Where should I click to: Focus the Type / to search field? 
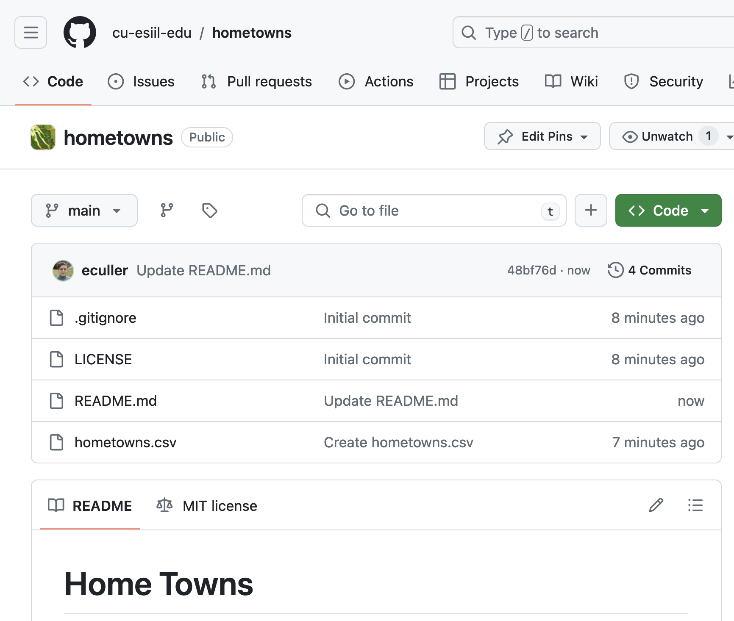[593, 33]
